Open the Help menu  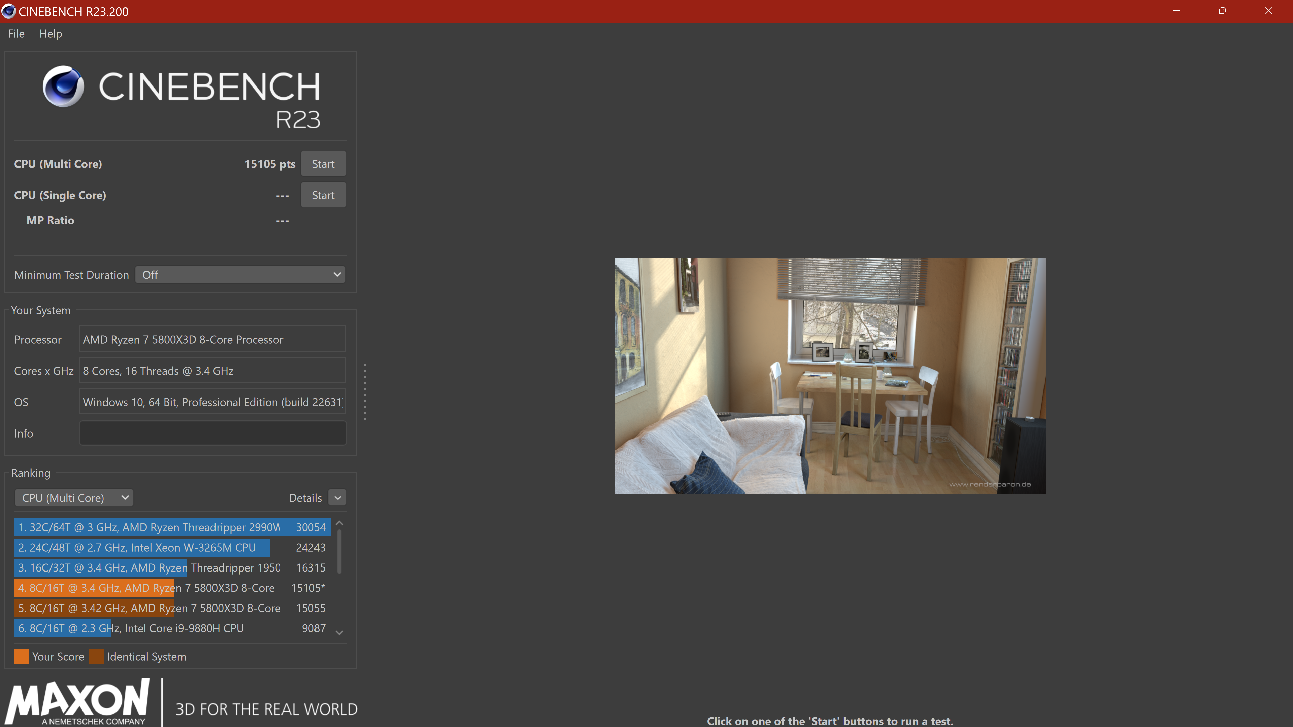pyautogui.click(x=51, y=34)
